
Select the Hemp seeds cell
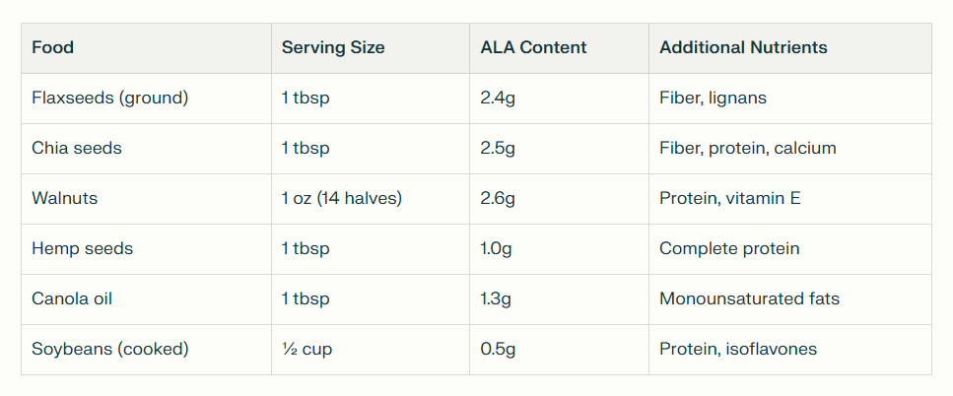82,248
